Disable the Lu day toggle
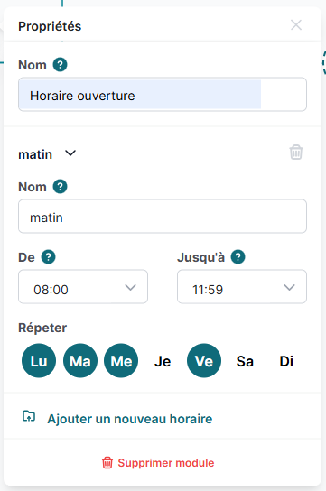 pyautogui.click(x=39, y=361)
